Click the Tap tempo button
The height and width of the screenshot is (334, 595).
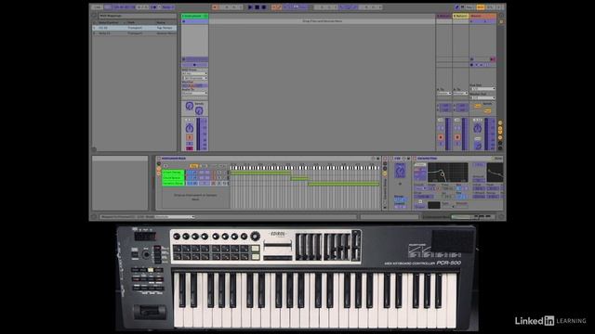tap(108, 7)
